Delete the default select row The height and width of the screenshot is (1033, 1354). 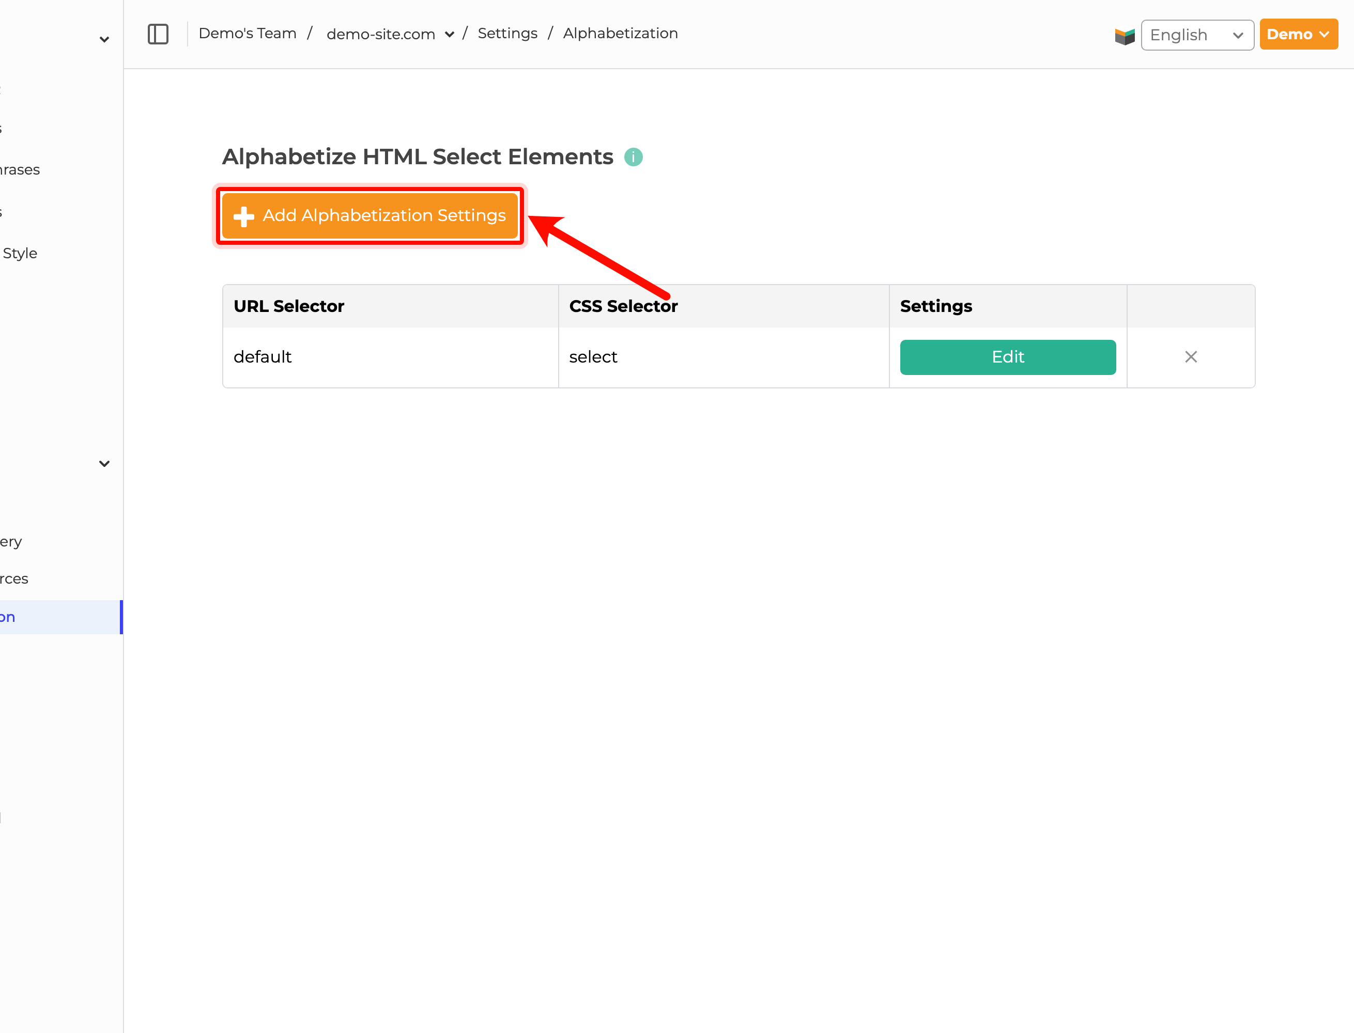point(1191,357)
